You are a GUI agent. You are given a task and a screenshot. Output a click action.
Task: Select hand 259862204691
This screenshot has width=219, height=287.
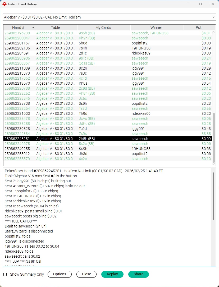[x=108, y=53]
